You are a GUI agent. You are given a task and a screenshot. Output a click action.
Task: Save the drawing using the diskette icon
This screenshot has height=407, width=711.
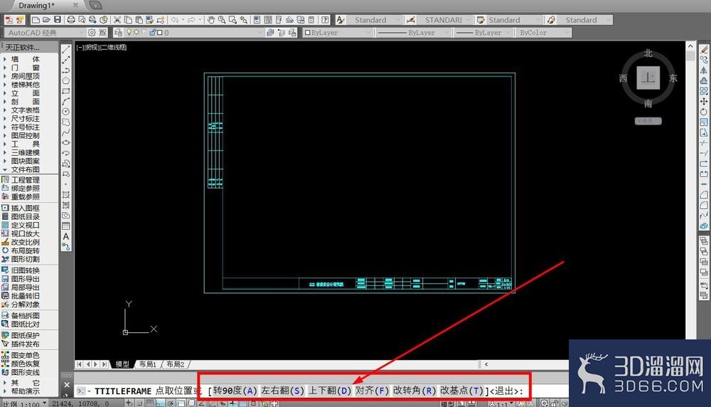point(57,20)
